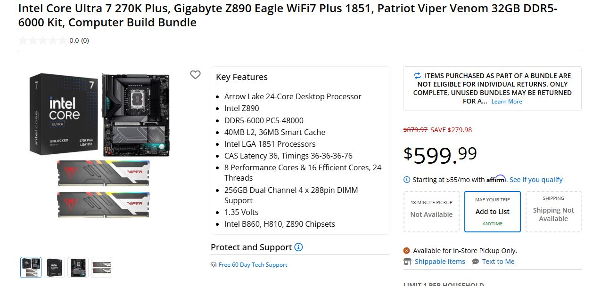This screenshot has height=286, width=601.
Task: Select the Gigabyte motherboard thumbnail
Action: (78, 267)
